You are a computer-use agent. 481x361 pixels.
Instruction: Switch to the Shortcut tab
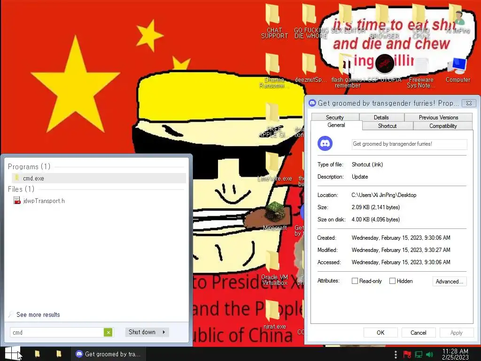[388, 126]
